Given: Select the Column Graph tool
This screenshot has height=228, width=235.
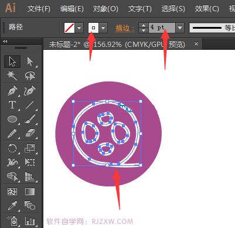Looking at the screenshot, I should pos(30,221).
